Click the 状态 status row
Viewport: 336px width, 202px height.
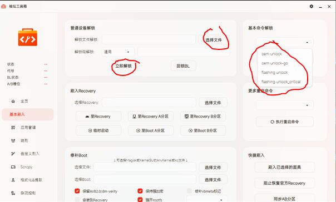pyautogui.click(x=27, y=64)
